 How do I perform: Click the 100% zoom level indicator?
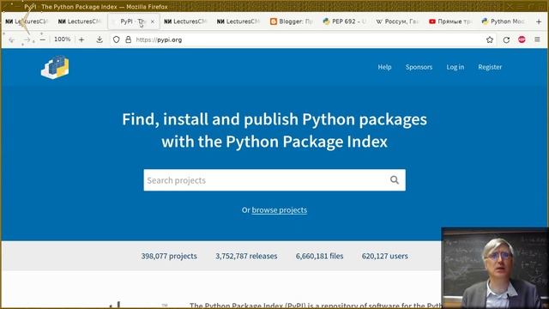click(63, 39)
